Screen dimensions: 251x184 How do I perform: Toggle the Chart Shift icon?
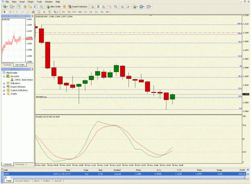click(128, 6)
